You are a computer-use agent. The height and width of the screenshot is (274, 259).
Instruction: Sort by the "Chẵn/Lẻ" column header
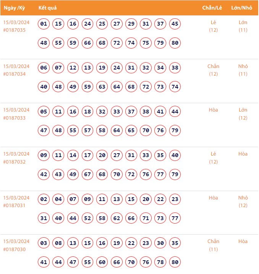coord(213,8)
